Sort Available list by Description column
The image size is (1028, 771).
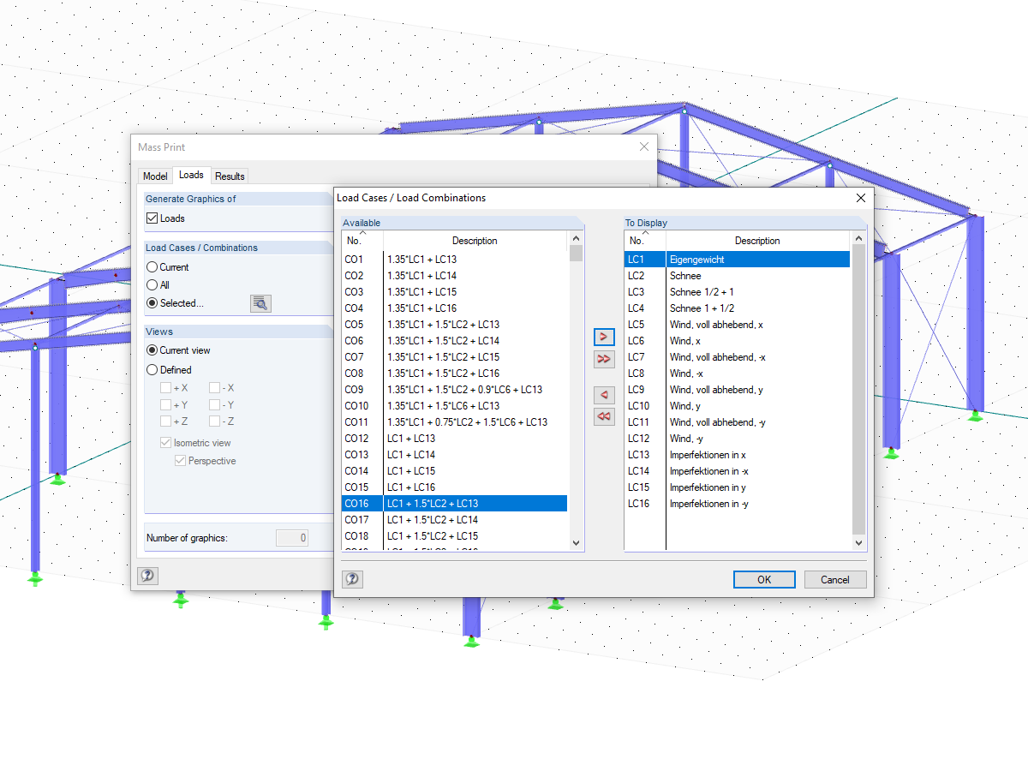pos(475,240)
